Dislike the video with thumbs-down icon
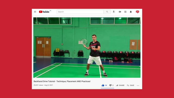 pyautogui.click(x=110, y=85)
